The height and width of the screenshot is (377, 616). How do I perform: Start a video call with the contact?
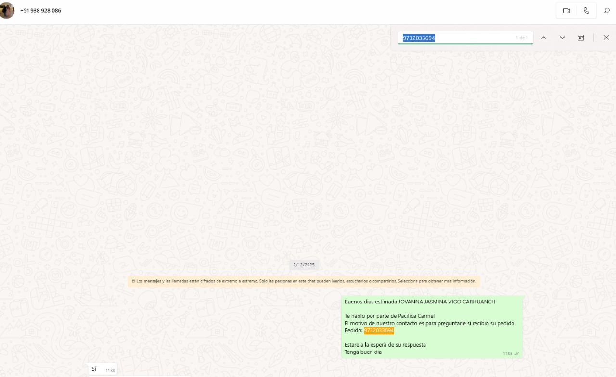point(566,11)
